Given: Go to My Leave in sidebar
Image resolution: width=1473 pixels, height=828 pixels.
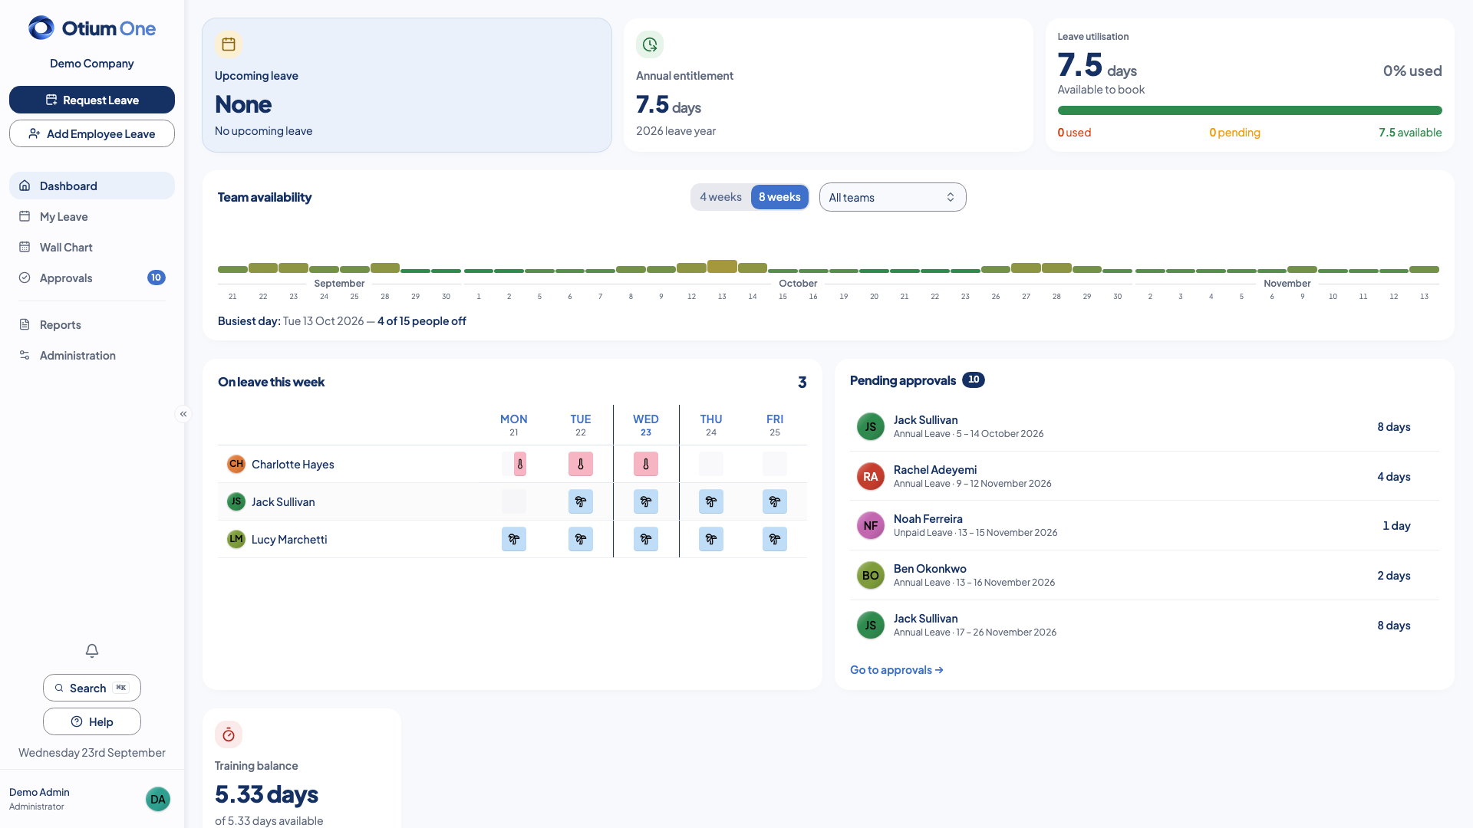Looking at the screenshot, I should (92, 216).
